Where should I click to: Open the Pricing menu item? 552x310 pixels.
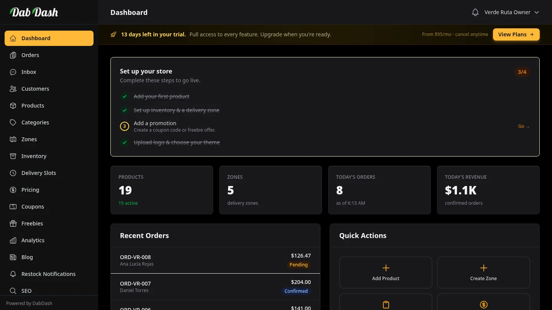pos(30,190)
